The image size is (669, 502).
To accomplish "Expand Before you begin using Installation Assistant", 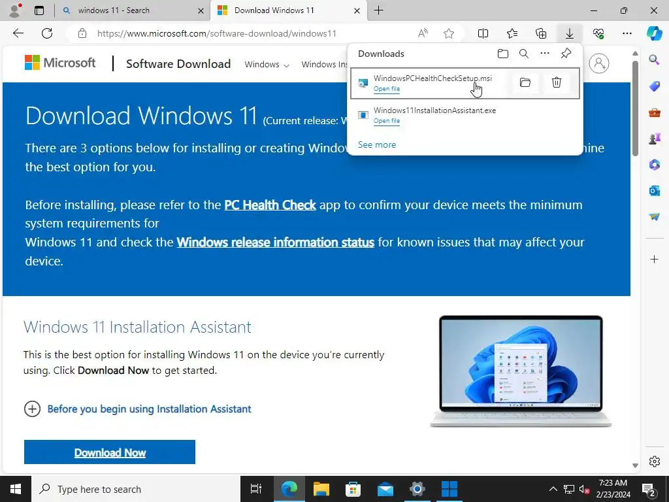I will (137, 409).
